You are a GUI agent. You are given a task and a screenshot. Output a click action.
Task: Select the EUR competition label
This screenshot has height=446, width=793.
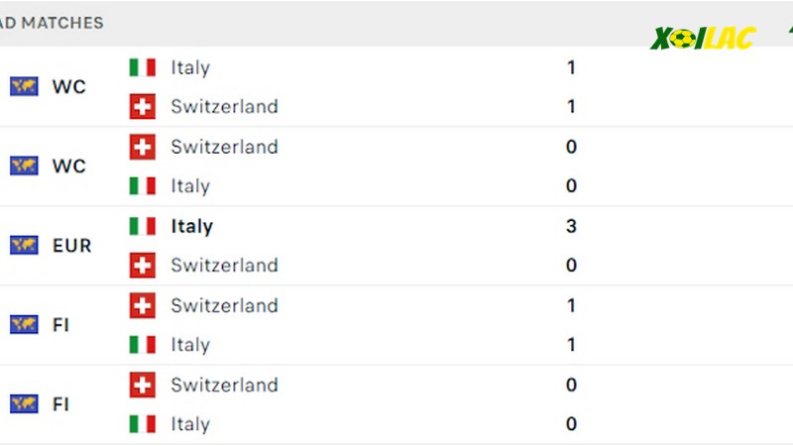(x=71, y=246)
